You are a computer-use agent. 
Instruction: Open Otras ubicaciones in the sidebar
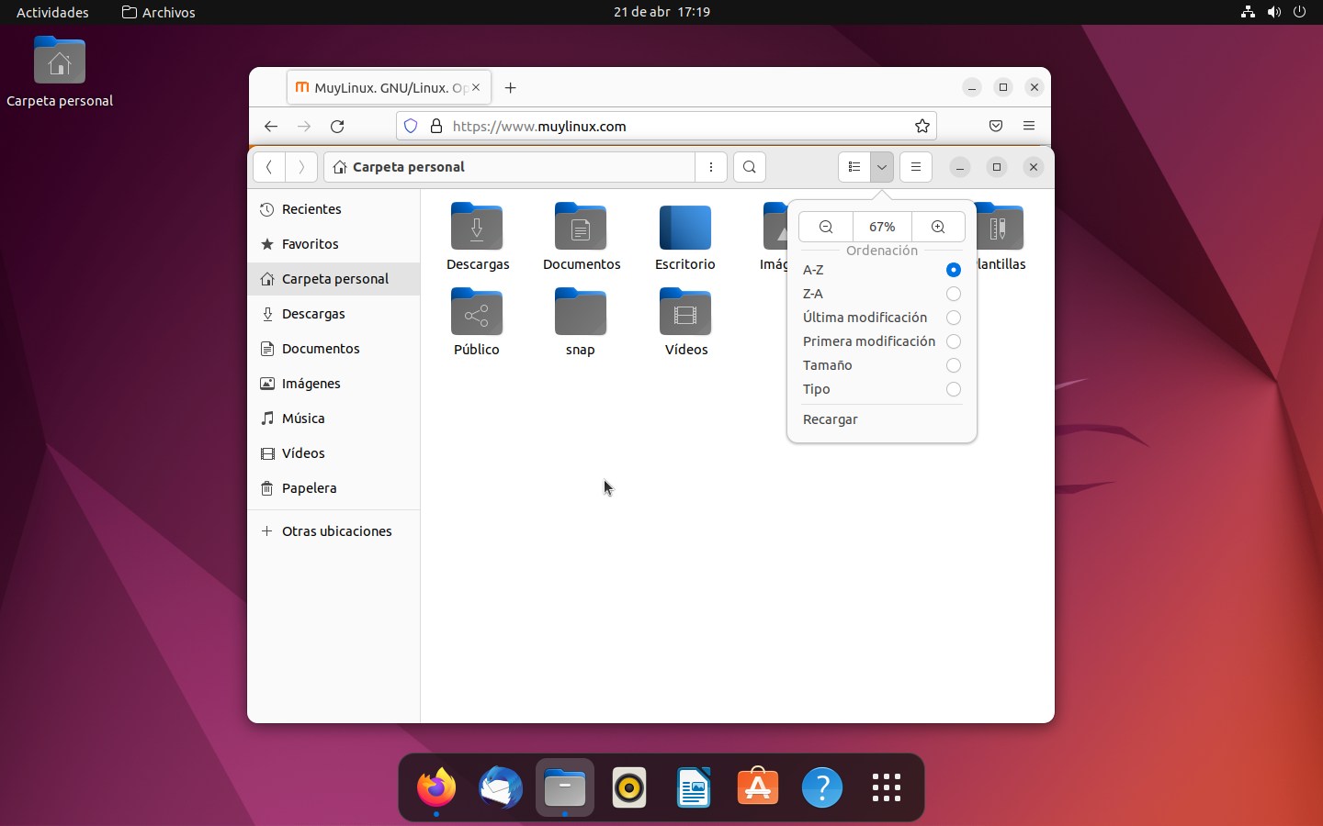click(336, 531)
